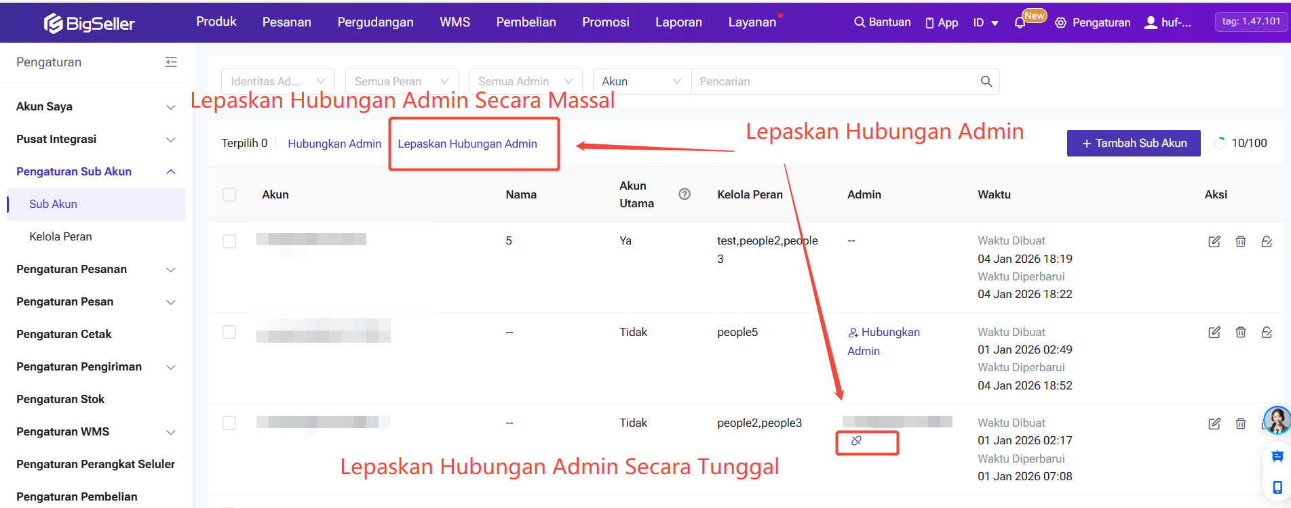Delete the people5 sub account
Viewport: 1291px width, 508px height.
pos(1240,333)
